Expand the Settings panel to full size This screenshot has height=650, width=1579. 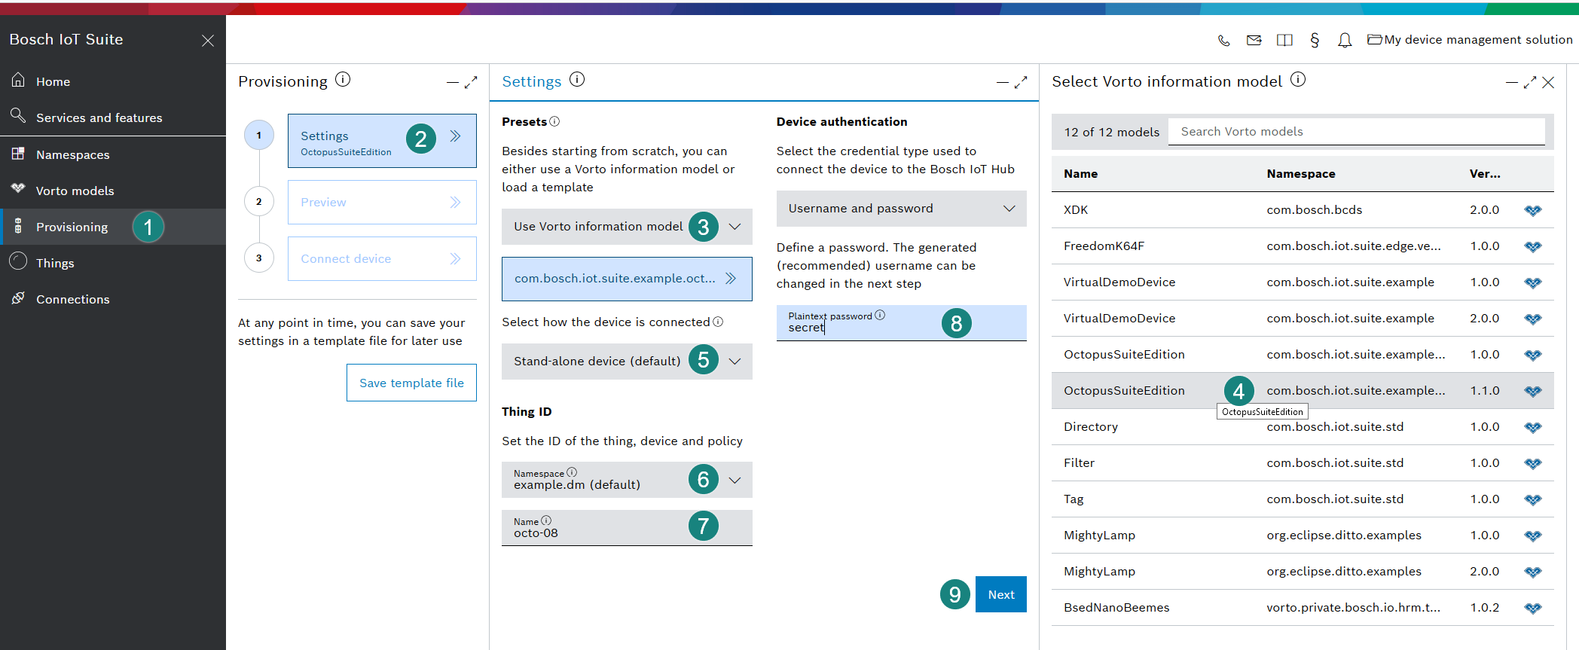coord(1021,83)
